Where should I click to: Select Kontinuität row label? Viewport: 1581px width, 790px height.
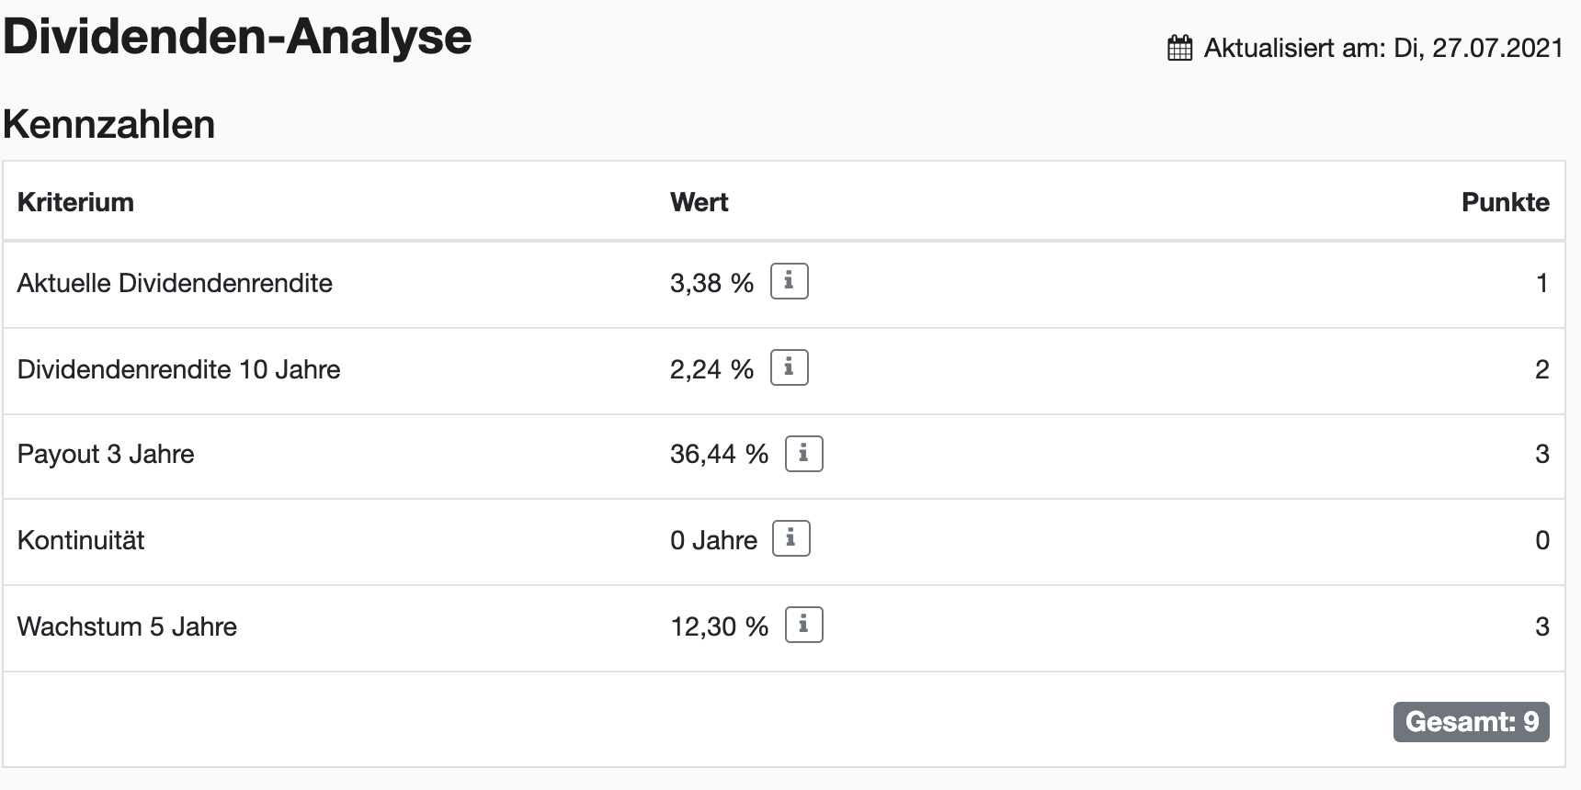point(81,540)
